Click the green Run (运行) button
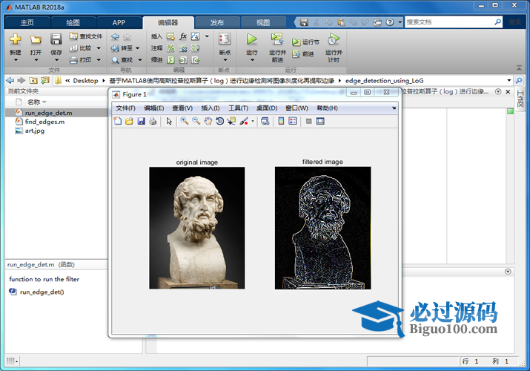Viewport: 530px width, 371px height. pyautogui.click(x=252, y=41)
